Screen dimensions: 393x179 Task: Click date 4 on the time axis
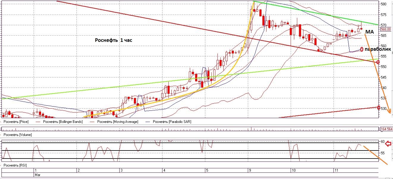click(x=164, y=170)
